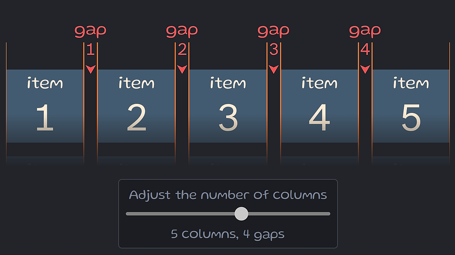Click the red arrow under gap 4
Image resolution: width=455 pixels, height=255 pixels.
coord(365,69)
